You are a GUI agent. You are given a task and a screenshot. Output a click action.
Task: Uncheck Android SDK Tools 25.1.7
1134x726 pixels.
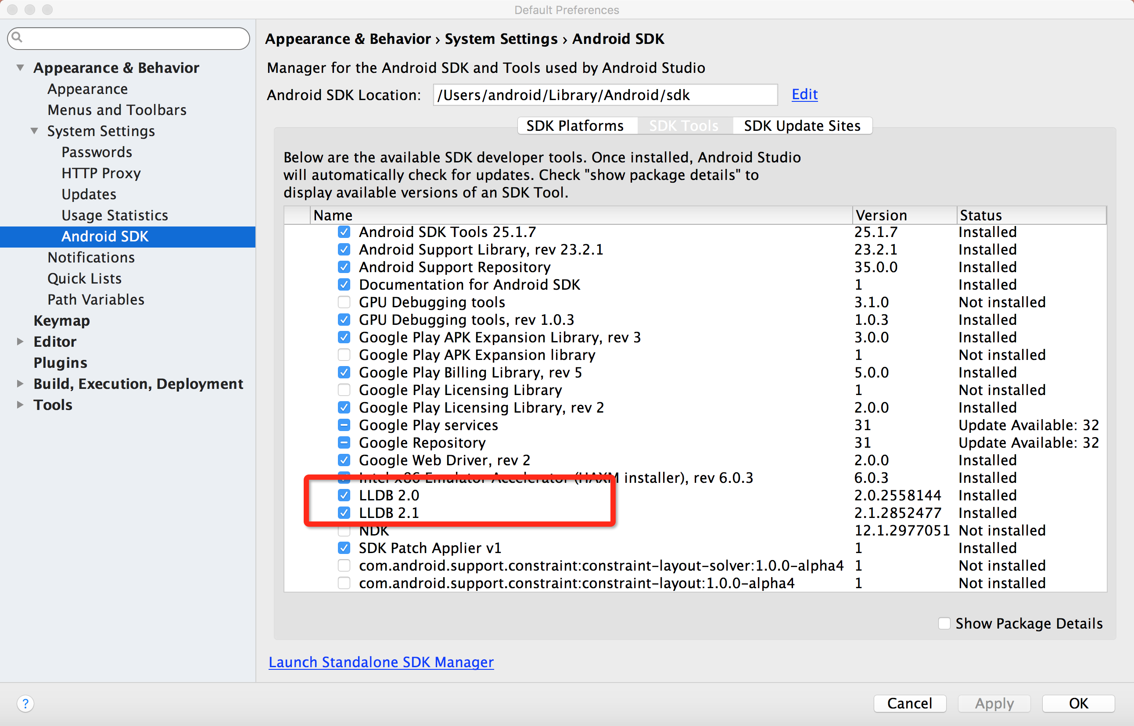344,232
